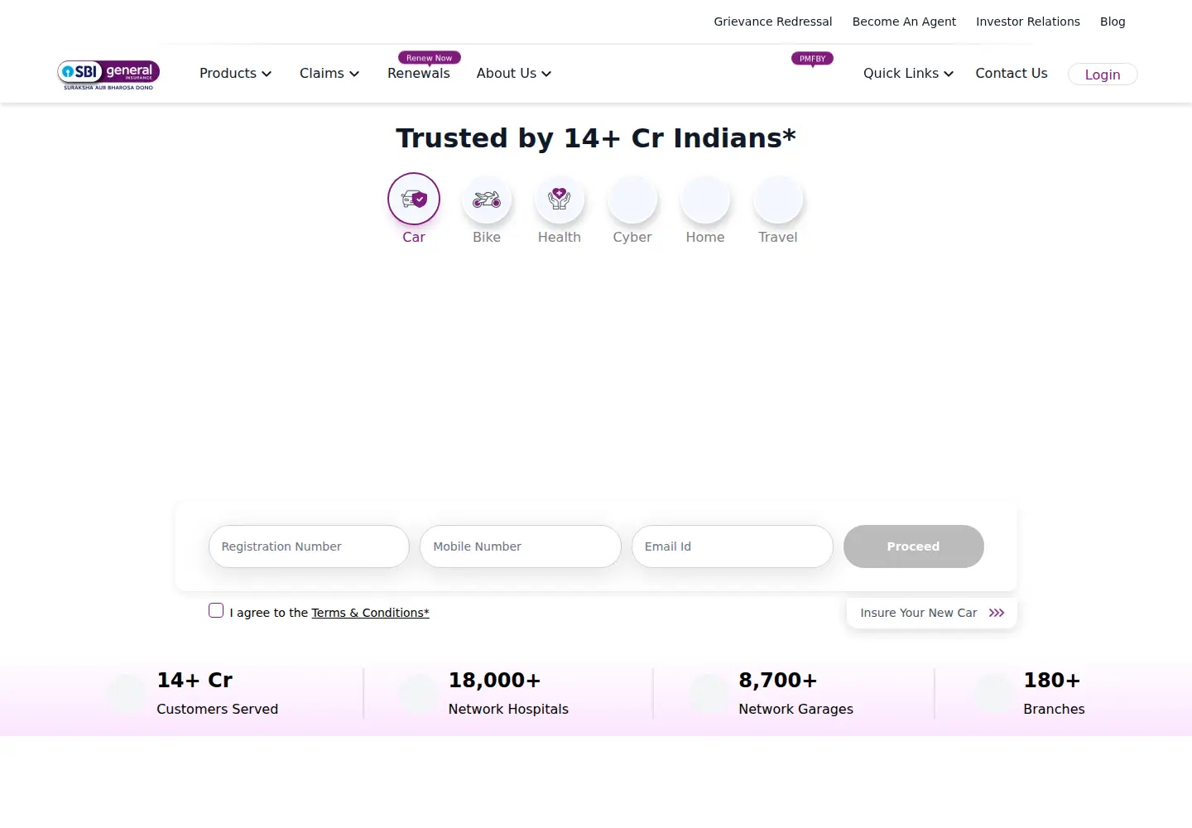Open the About Us menu
Viewport: 1192px width, 828px height.
(514, 73)
